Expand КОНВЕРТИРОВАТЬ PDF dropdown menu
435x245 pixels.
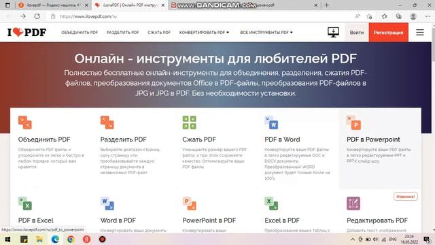(x=204, y=33)
